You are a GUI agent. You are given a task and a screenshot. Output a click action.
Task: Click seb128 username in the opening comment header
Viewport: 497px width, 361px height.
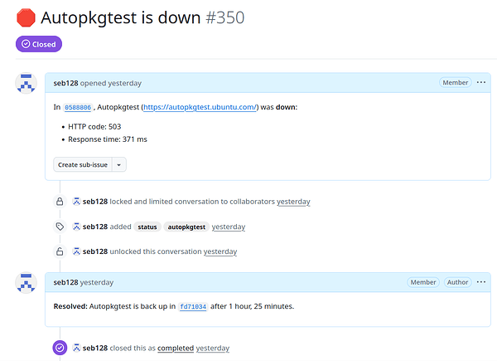coord(65,83)
